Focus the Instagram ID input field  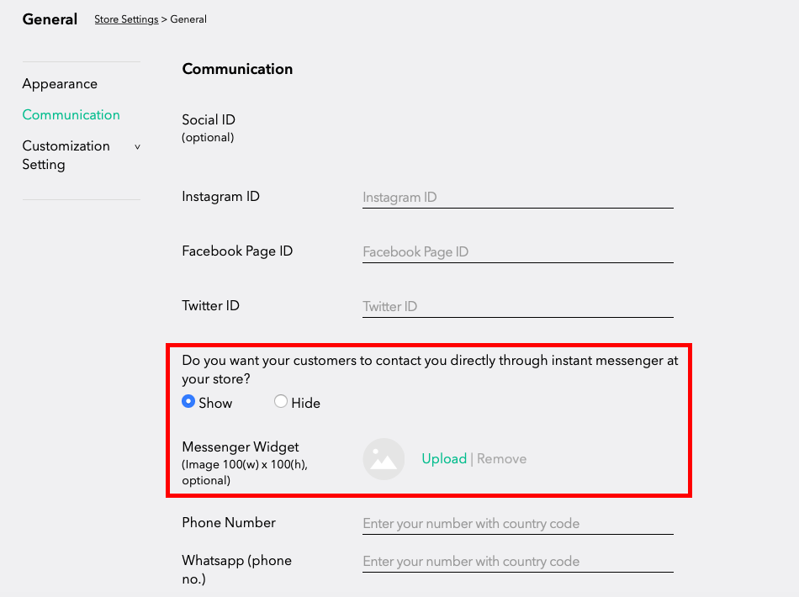tap(518, 198)
